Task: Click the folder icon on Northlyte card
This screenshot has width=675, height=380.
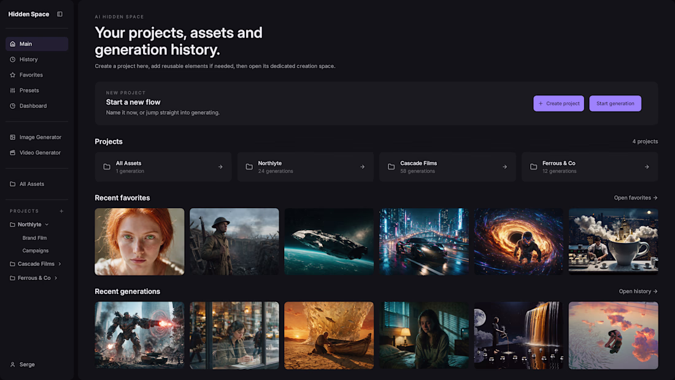Action: tap(249, 167)
